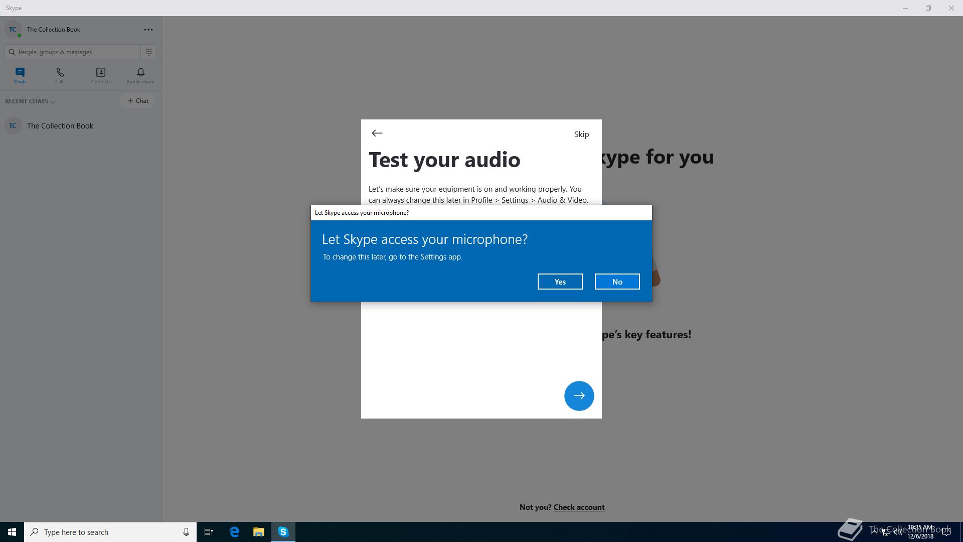
Task: Expand the Recent Chats sort dropdown
Action: pyautogui.click(x=30, y=101)
